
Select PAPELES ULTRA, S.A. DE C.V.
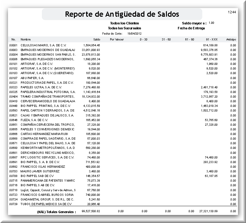point(41,87)
